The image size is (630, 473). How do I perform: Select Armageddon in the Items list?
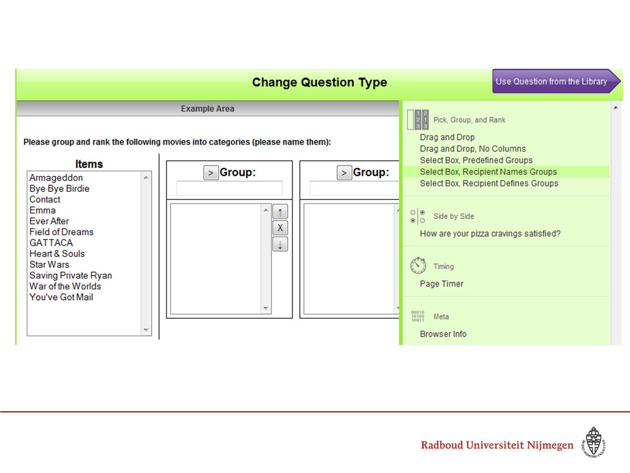click(x=56, y=178)
